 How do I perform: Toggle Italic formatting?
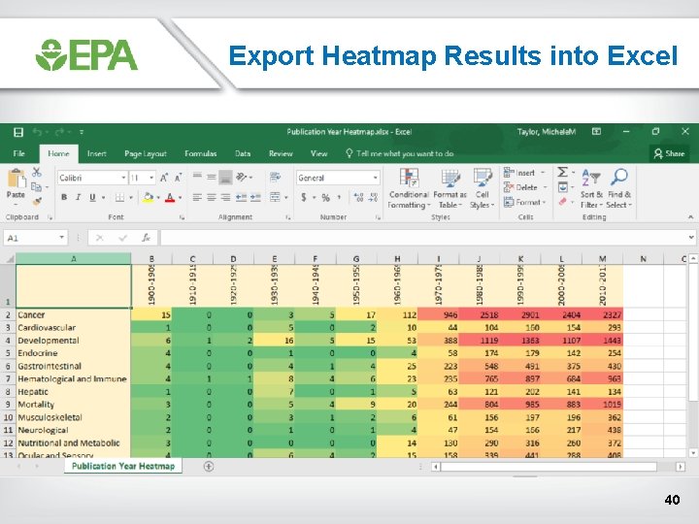click(x=78, y=197)
